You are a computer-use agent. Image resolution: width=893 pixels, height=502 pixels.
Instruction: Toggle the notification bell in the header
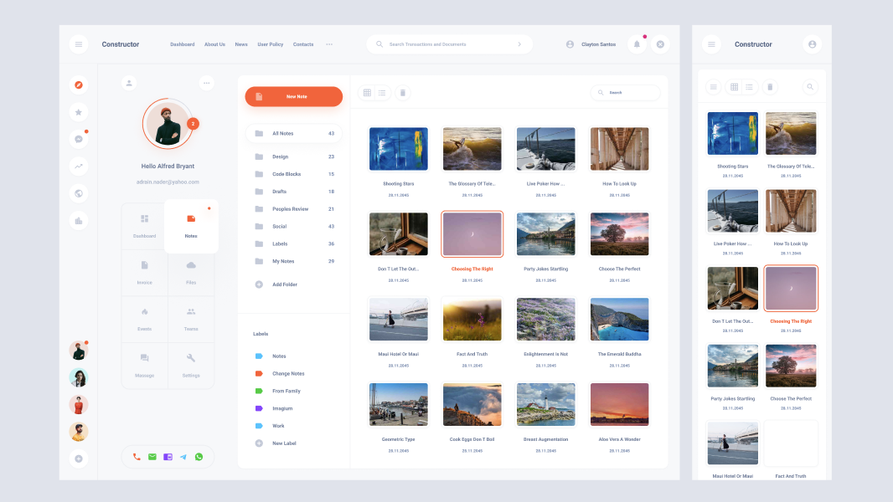click(x=636, y=44)
